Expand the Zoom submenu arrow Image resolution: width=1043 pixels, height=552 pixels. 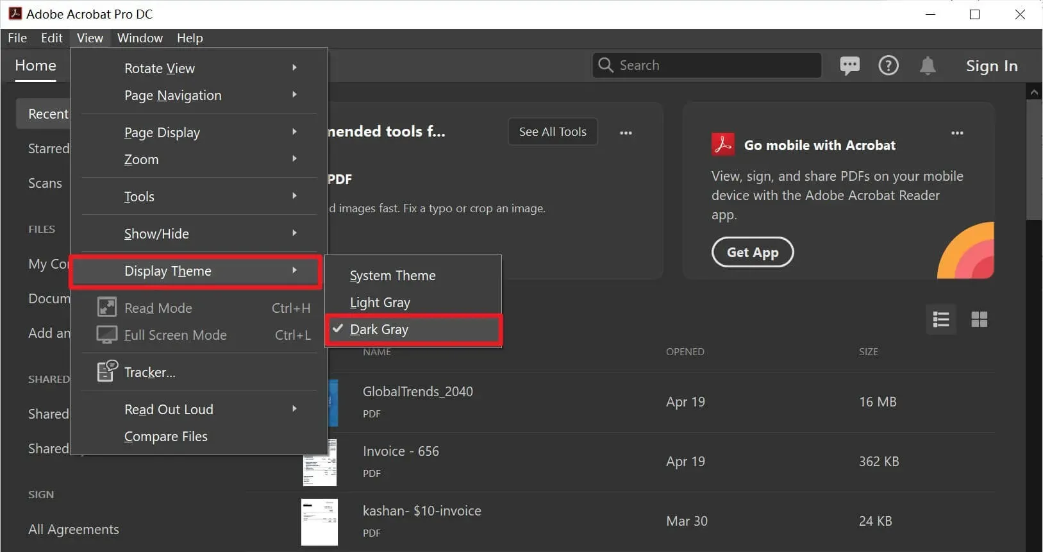pyautogui.click(x=294, y=158)
